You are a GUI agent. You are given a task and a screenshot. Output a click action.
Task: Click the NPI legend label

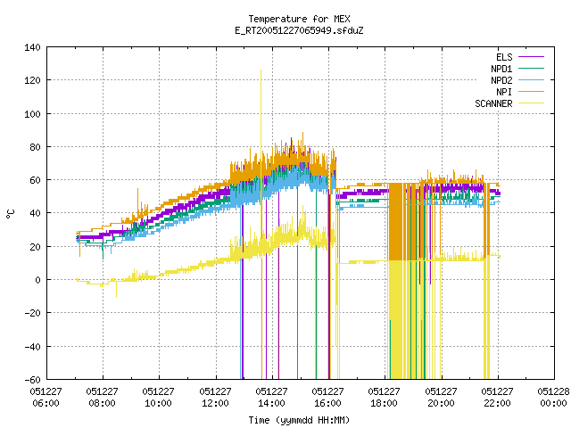pyautogui.click(x=504, y=92)
